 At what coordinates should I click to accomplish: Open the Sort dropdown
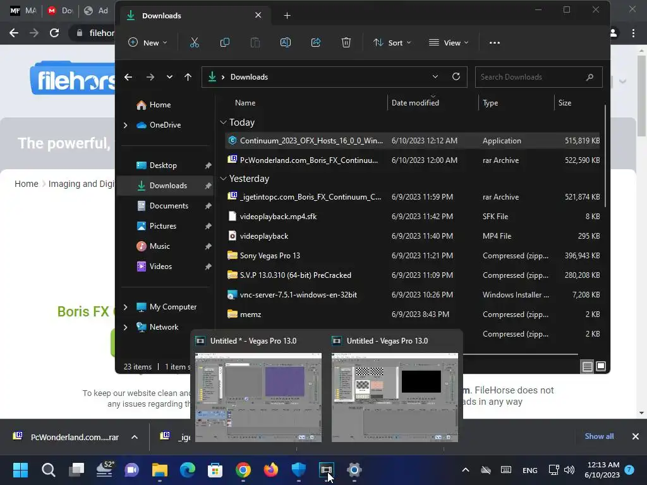(x=392, y=42)
